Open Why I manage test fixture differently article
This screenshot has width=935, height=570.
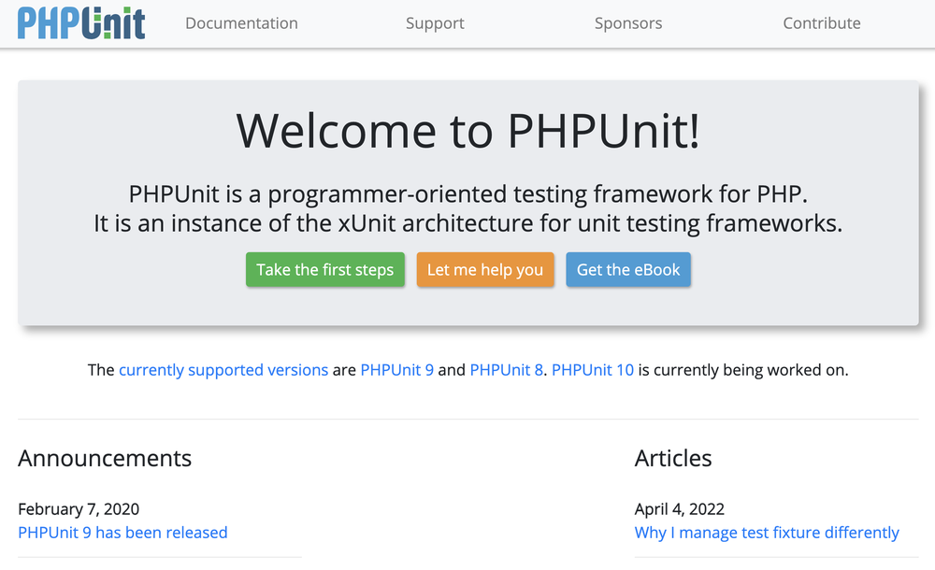point(767,533)
